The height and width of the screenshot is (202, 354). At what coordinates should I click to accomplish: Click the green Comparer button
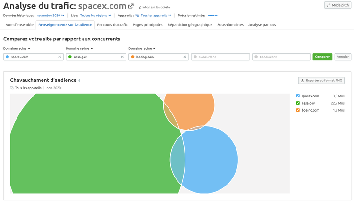point(322,57)
